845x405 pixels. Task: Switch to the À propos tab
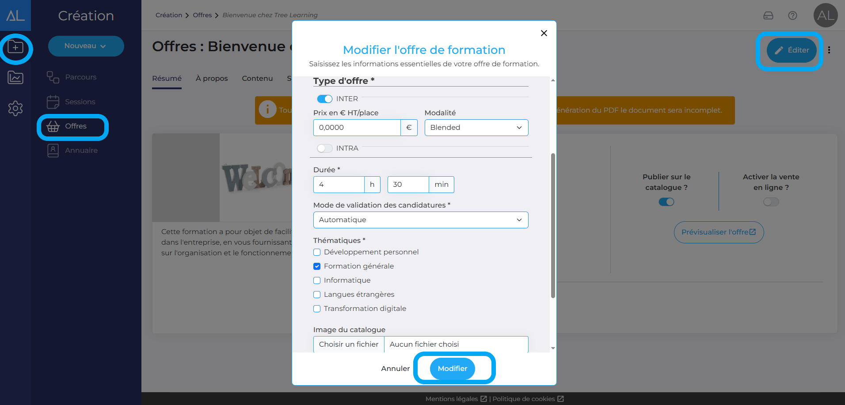[x=212, y=79]
